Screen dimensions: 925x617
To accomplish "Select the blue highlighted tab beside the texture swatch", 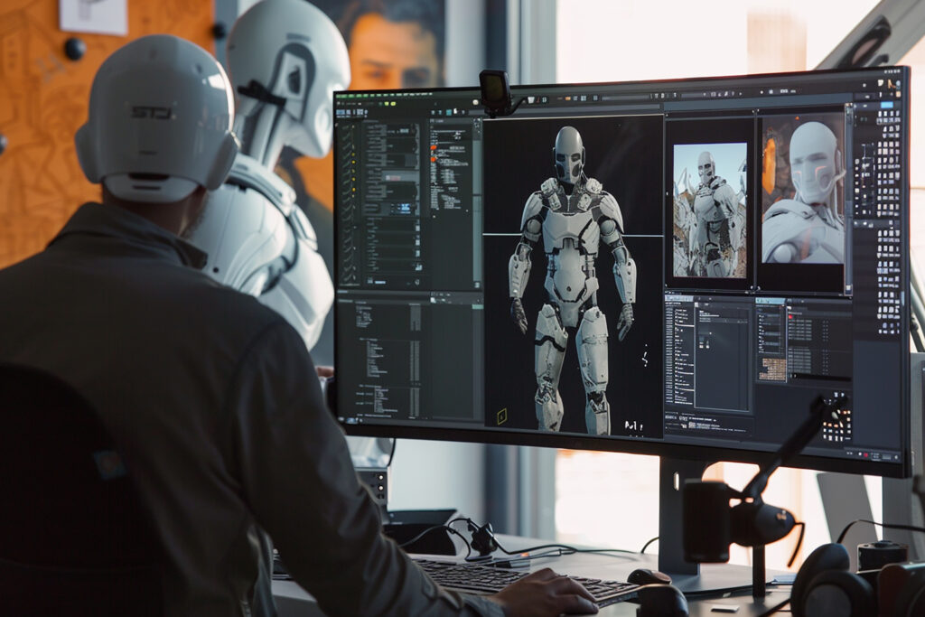I will (x=771, y=301).
